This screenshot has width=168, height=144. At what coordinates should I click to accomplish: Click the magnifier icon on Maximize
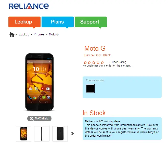pyautogui.click(x=32, y=119)
